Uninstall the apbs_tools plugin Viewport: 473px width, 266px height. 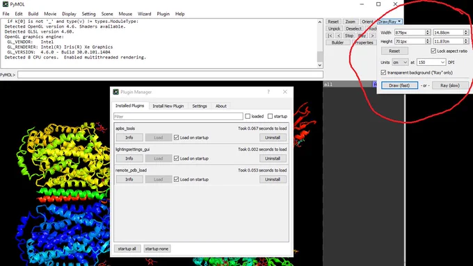273,138
